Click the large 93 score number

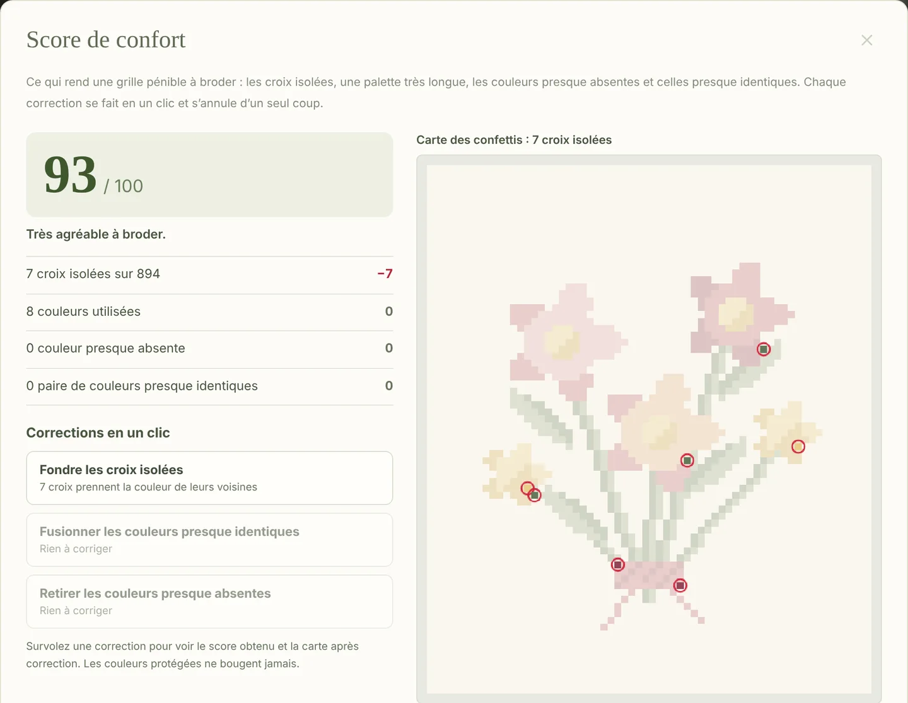[x=71, y=175]
